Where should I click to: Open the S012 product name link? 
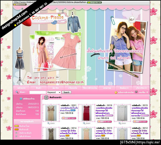click(x=140, y=133)
